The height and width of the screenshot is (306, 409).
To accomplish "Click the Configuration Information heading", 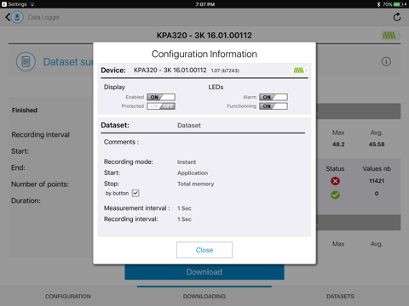I will tap(204, 54).
